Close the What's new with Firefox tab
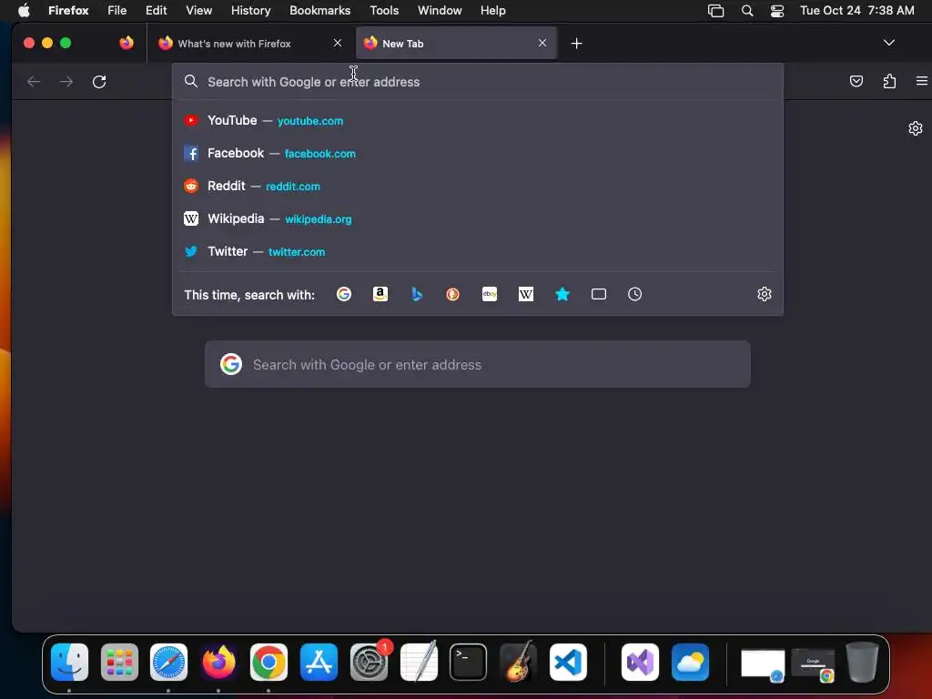The height and width of the screenshot is (699, 932). [x=338, y=43]
